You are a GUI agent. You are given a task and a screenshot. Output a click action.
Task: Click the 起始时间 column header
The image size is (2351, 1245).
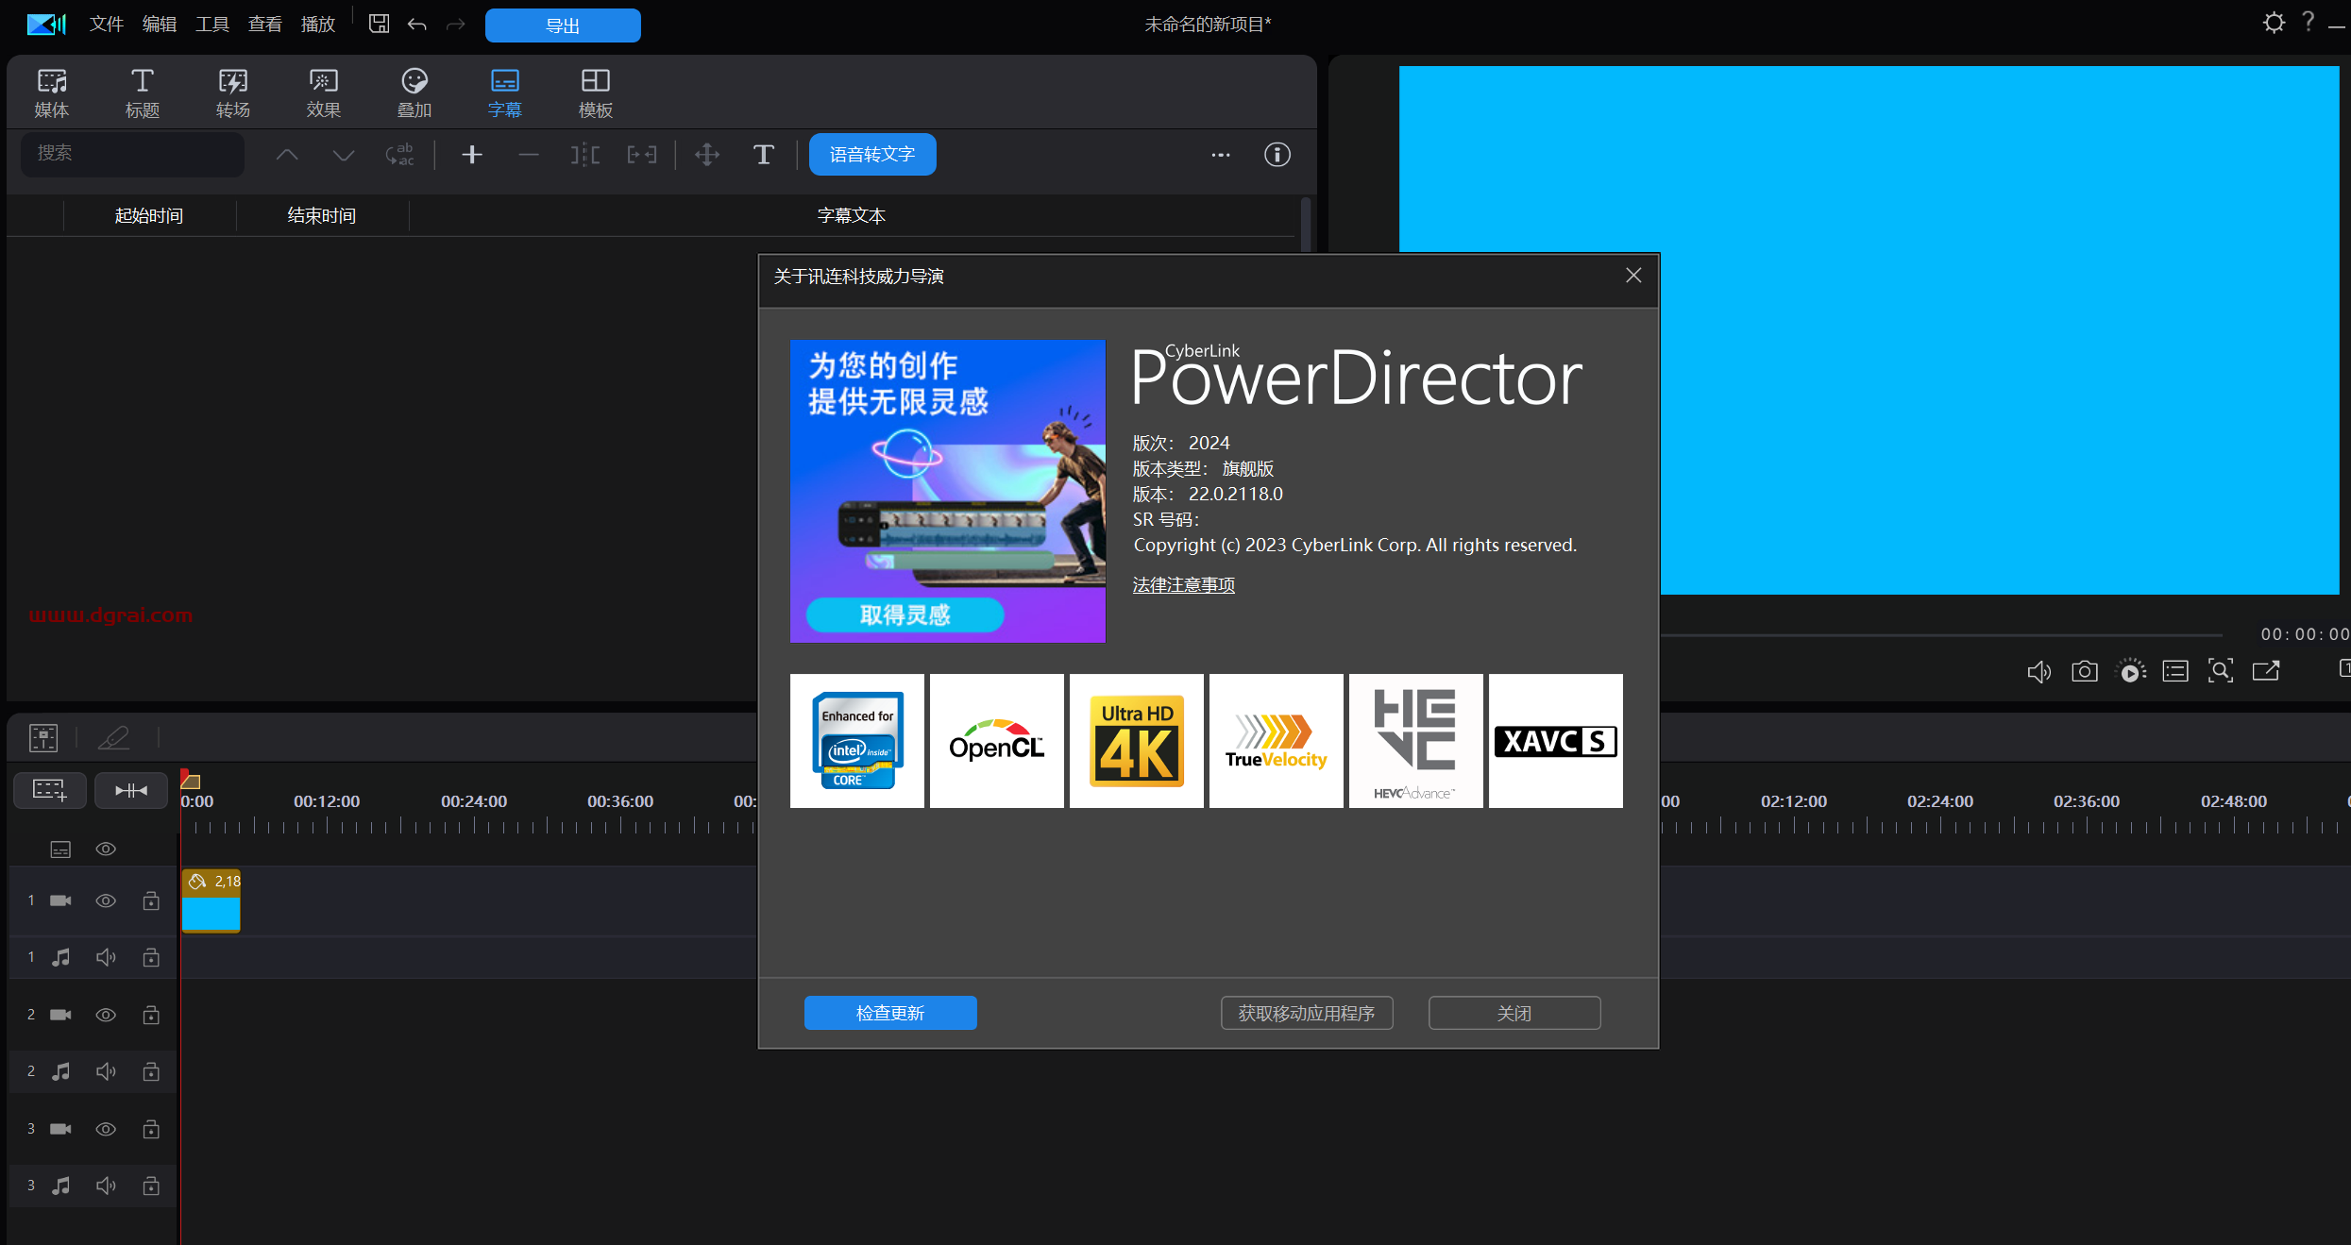tap(149, 215)
